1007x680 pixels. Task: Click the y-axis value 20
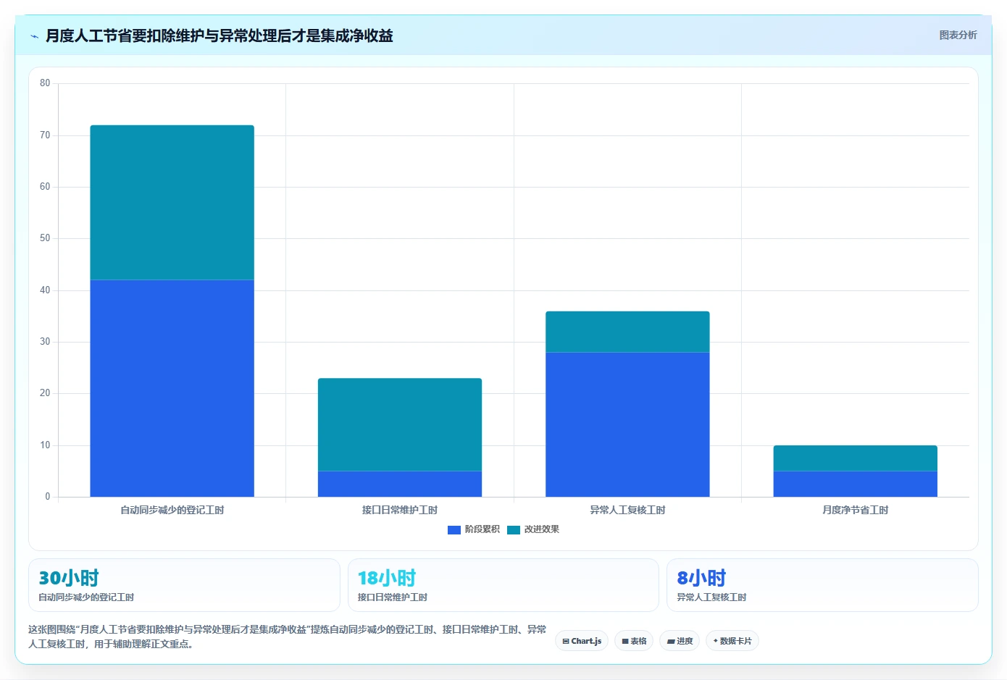tap(45, 393)
